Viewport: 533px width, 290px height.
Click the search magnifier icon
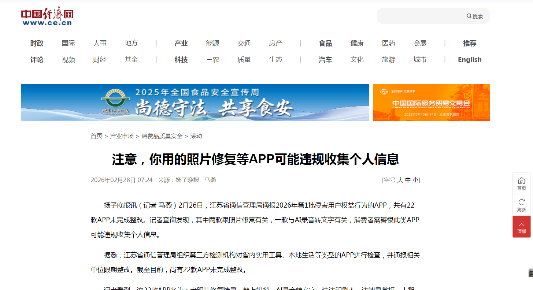pos(469,16)
